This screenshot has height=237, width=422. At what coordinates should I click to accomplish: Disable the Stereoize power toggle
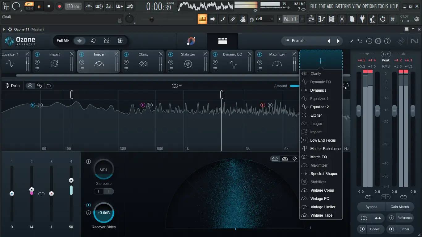click(89, 161)
